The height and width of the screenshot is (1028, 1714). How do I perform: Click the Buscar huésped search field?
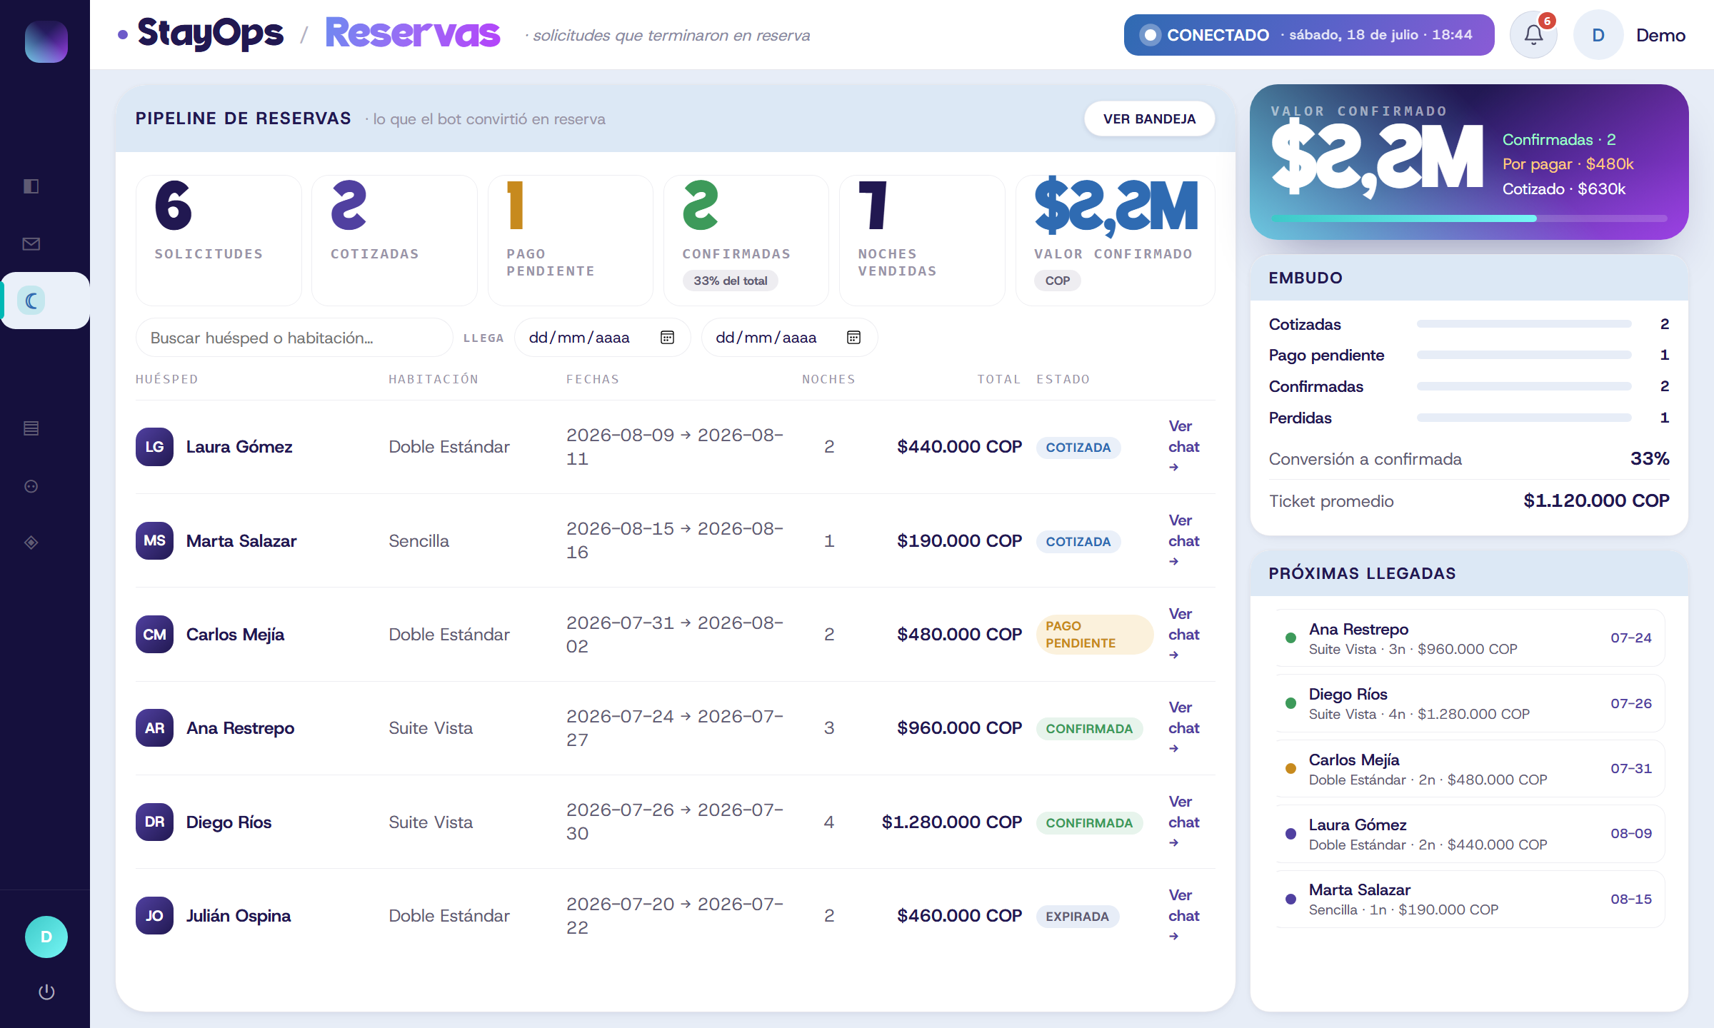click(294, 338)
